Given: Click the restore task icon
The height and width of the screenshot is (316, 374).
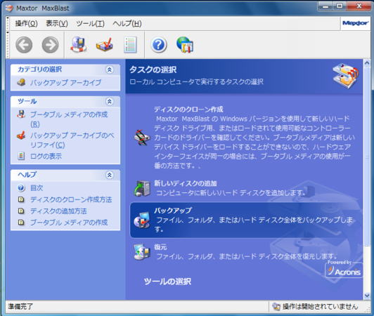Looking at the screenshot, I should 142,251.
